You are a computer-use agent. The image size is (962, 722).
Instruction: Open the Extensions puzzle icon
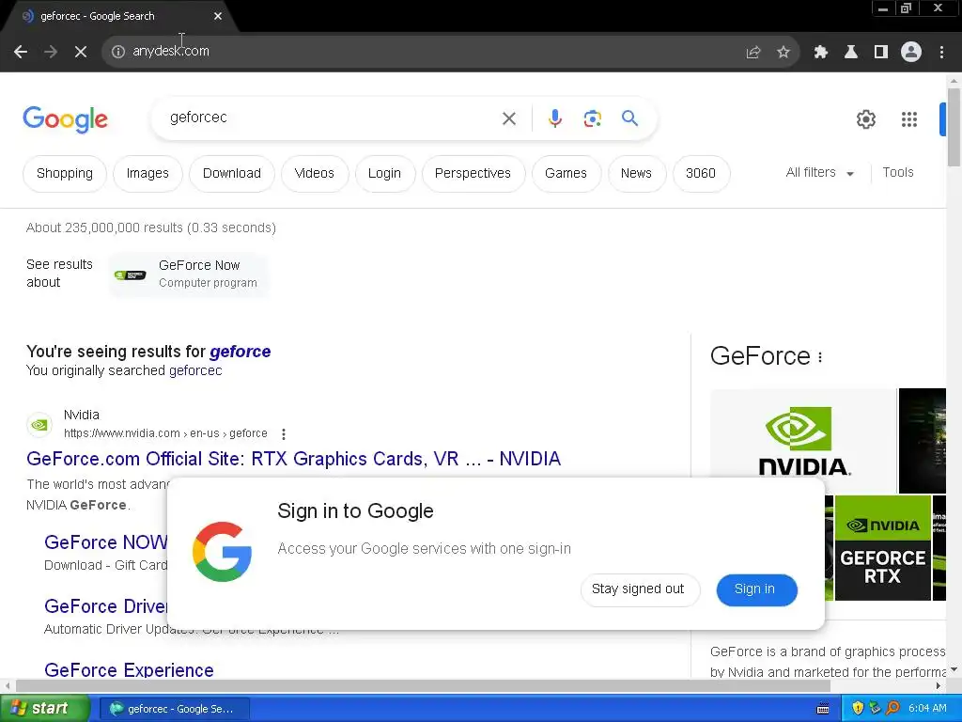(x=820, y=53)
